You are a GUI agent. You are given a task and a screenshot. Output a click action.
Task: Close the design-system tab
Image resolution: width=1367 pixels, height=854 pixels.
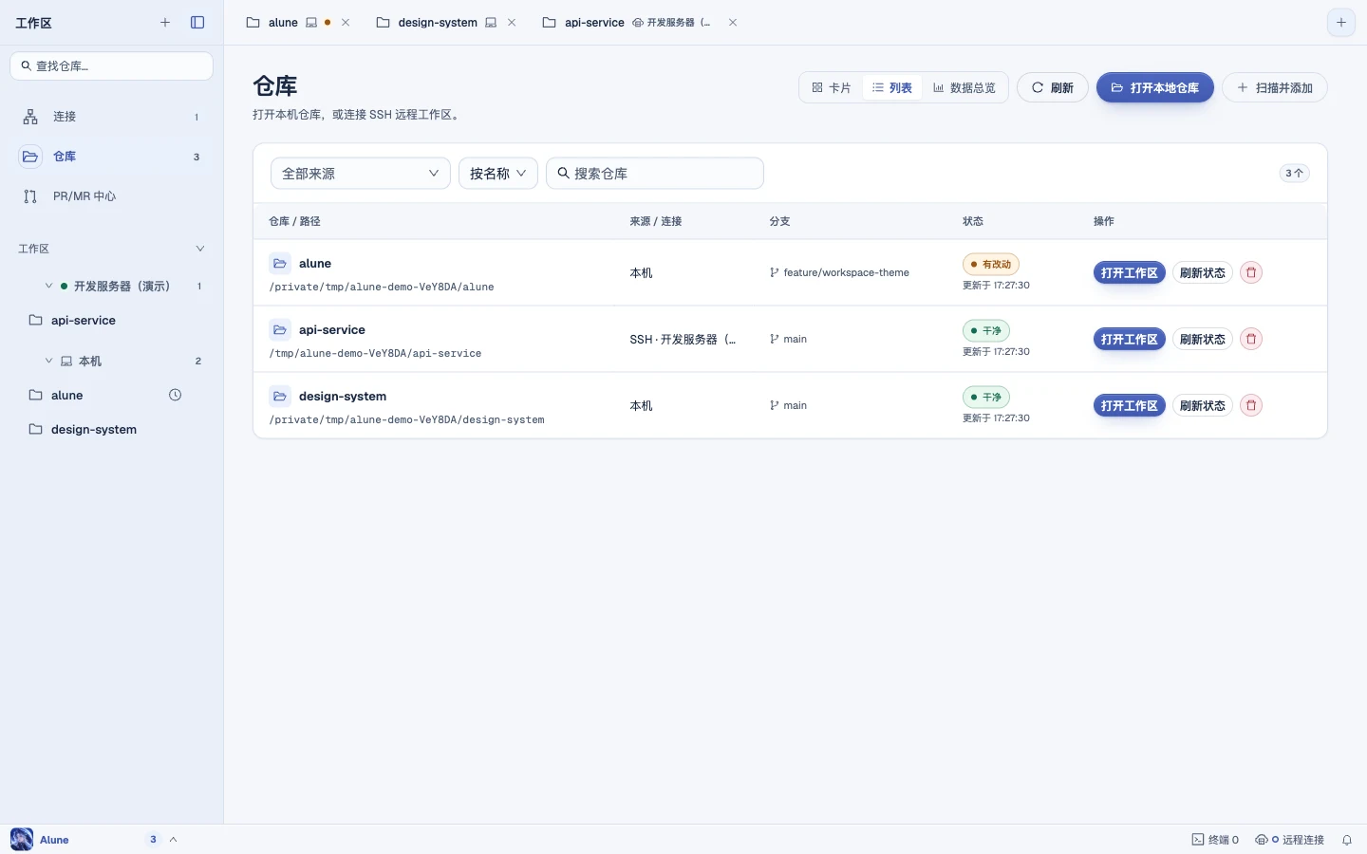click(x=512, y=23)
